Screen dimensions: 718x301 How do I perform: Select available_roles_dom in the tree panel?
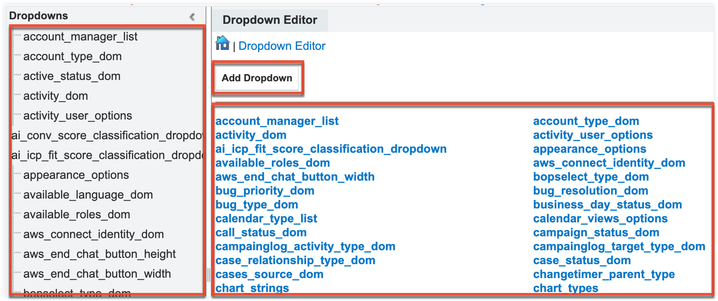coord(77,215)
